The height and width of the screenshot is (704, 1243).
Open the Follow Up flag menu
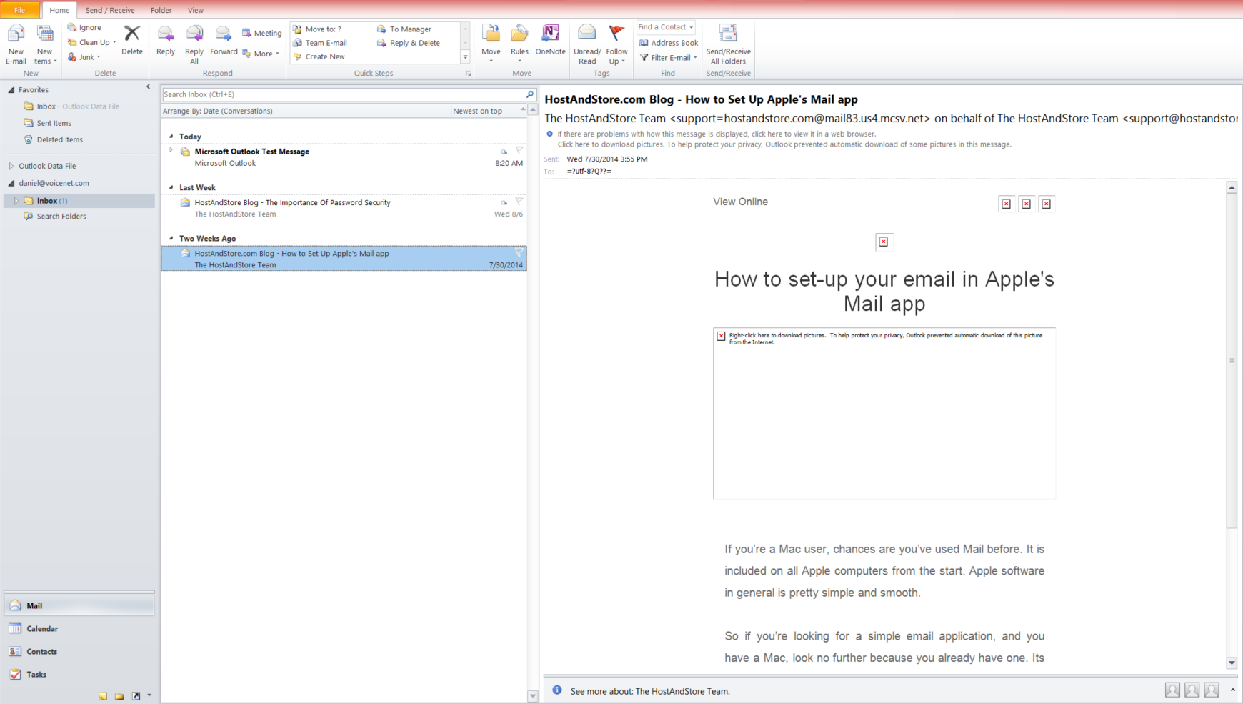pos(616,44)
